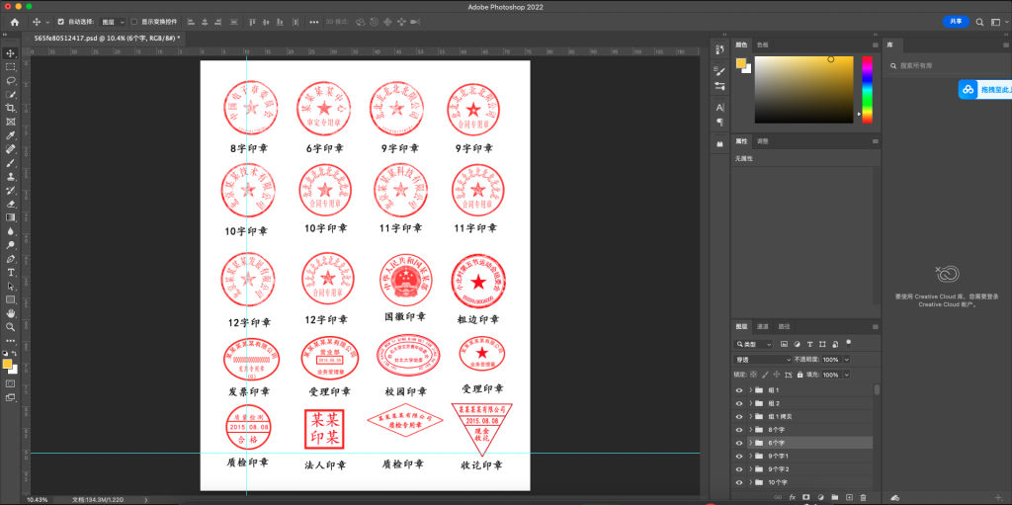This screenshot has width=1012, height=505.
Task: Expand the 9个字2 layer group
Action: point(751,469)
